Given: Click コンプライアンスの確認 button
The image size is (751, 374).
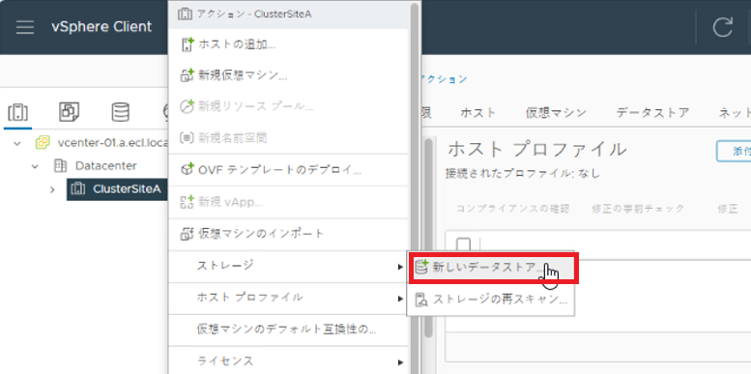Looking at the screenshot, I should tap(512, 209).
